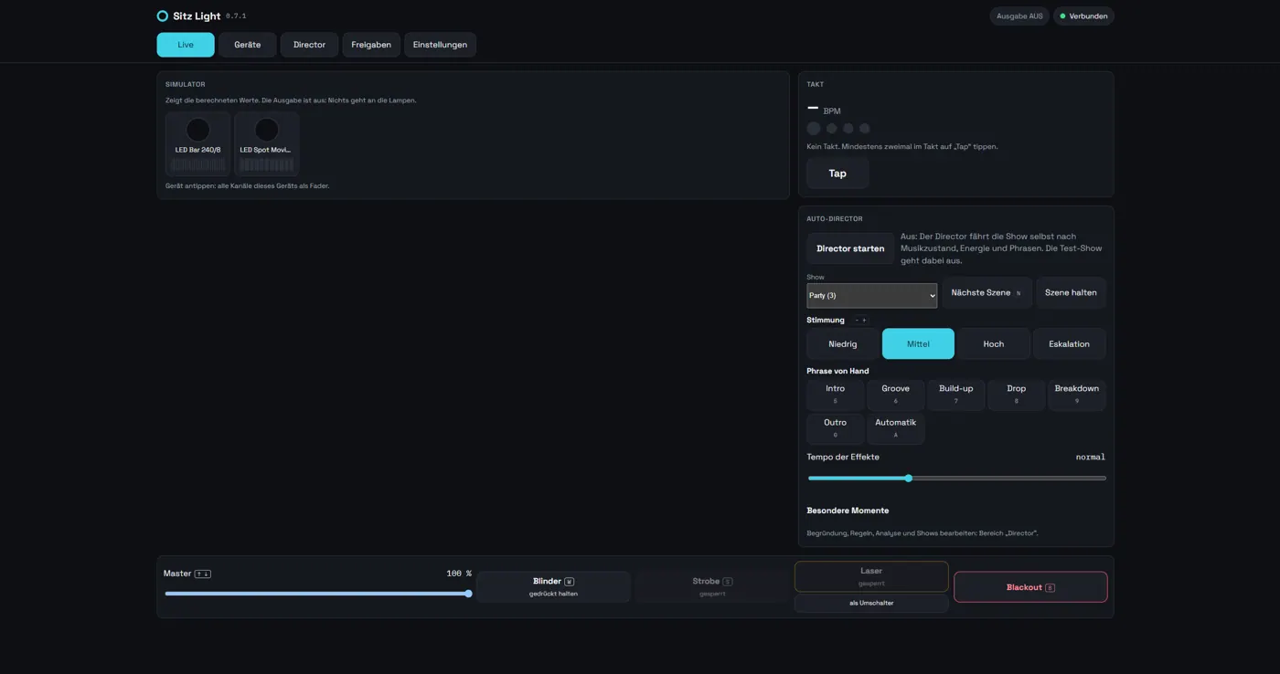Toggle the Ausgabe AUS output badge
The image size is (1280, 674).
point(1019,16)
